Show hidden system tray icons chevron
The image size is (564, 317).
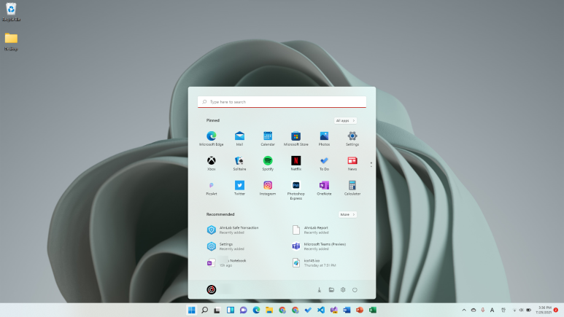pyautogui.click(x=464, y=310)
